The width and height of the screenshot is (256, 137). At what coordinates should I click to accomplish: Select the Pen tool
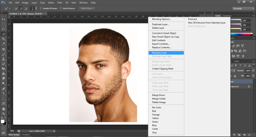[x=4, y=89]
